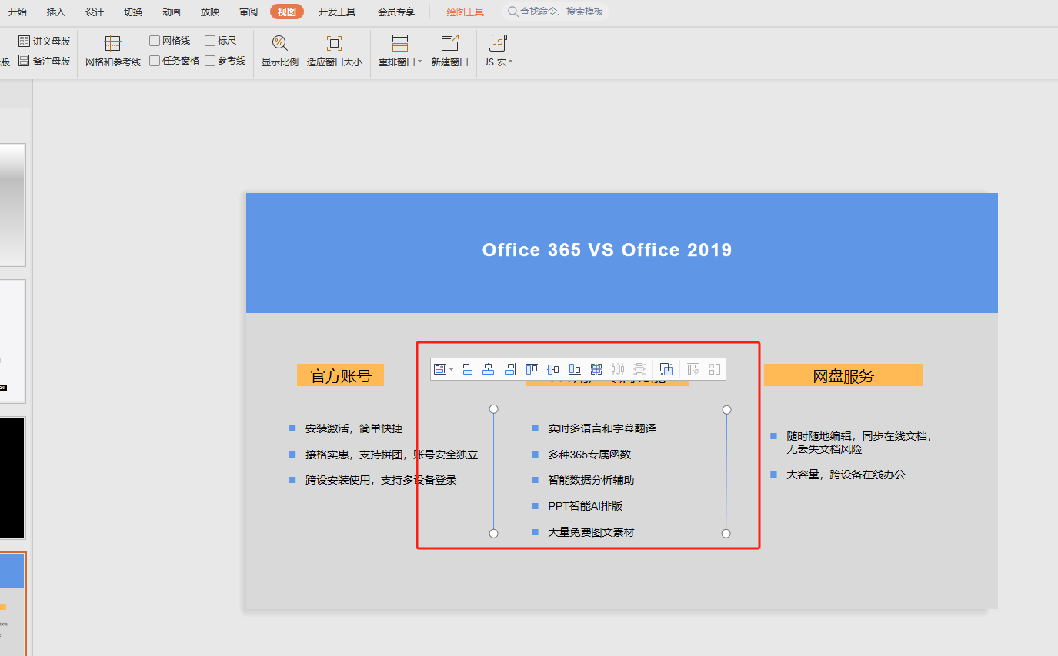Viewport: 1058px width, 656px height.
Task: Click the JS 宏 macro icon
Action: (x=498, y=43)
